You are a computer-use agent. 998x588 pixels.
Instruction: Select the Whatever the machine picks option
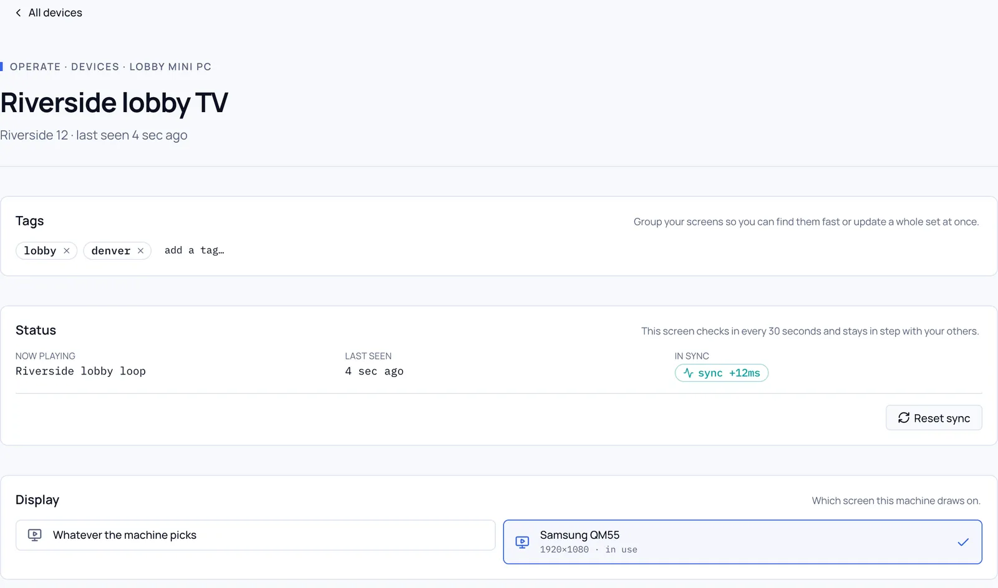pyautogui.click(x=256, y=535)
